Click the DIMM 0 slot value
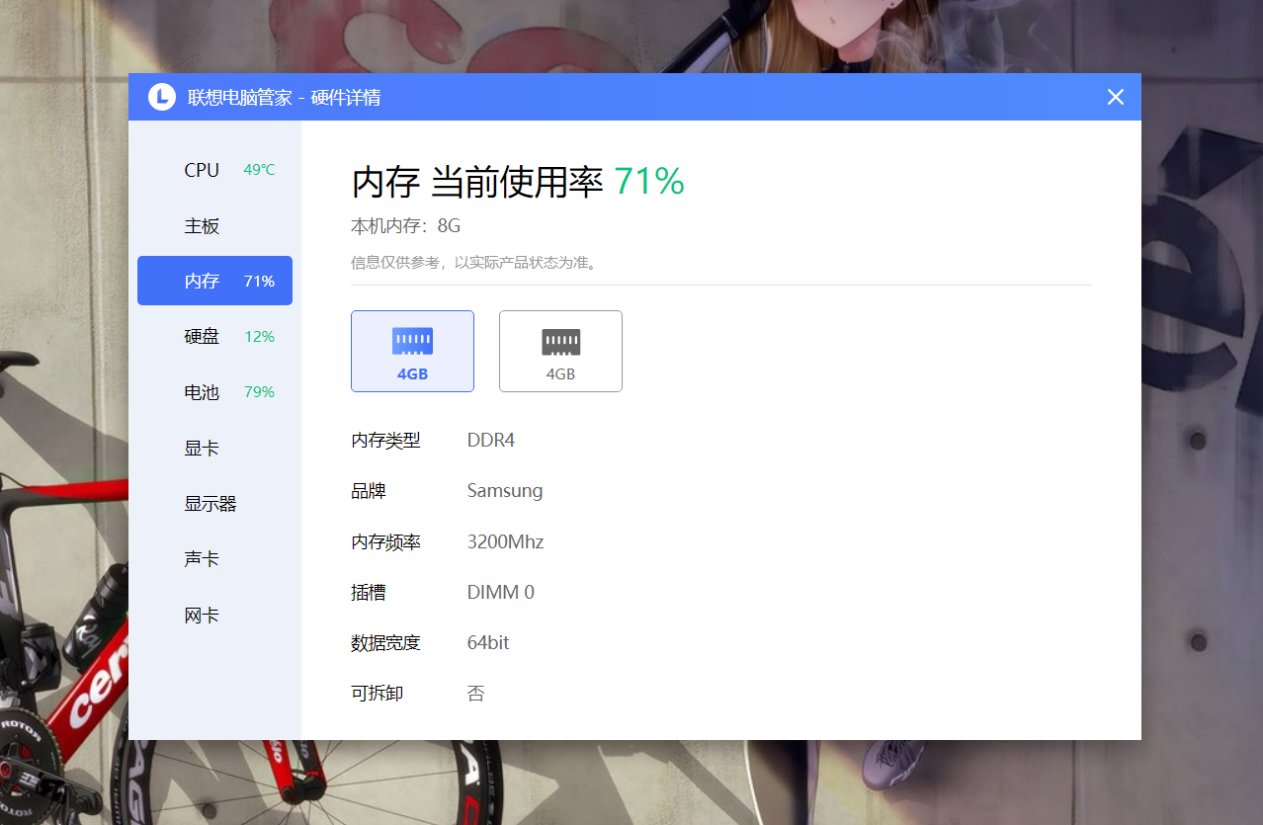Viewport: 1263px width, 825px height. [x=501, y=592]
